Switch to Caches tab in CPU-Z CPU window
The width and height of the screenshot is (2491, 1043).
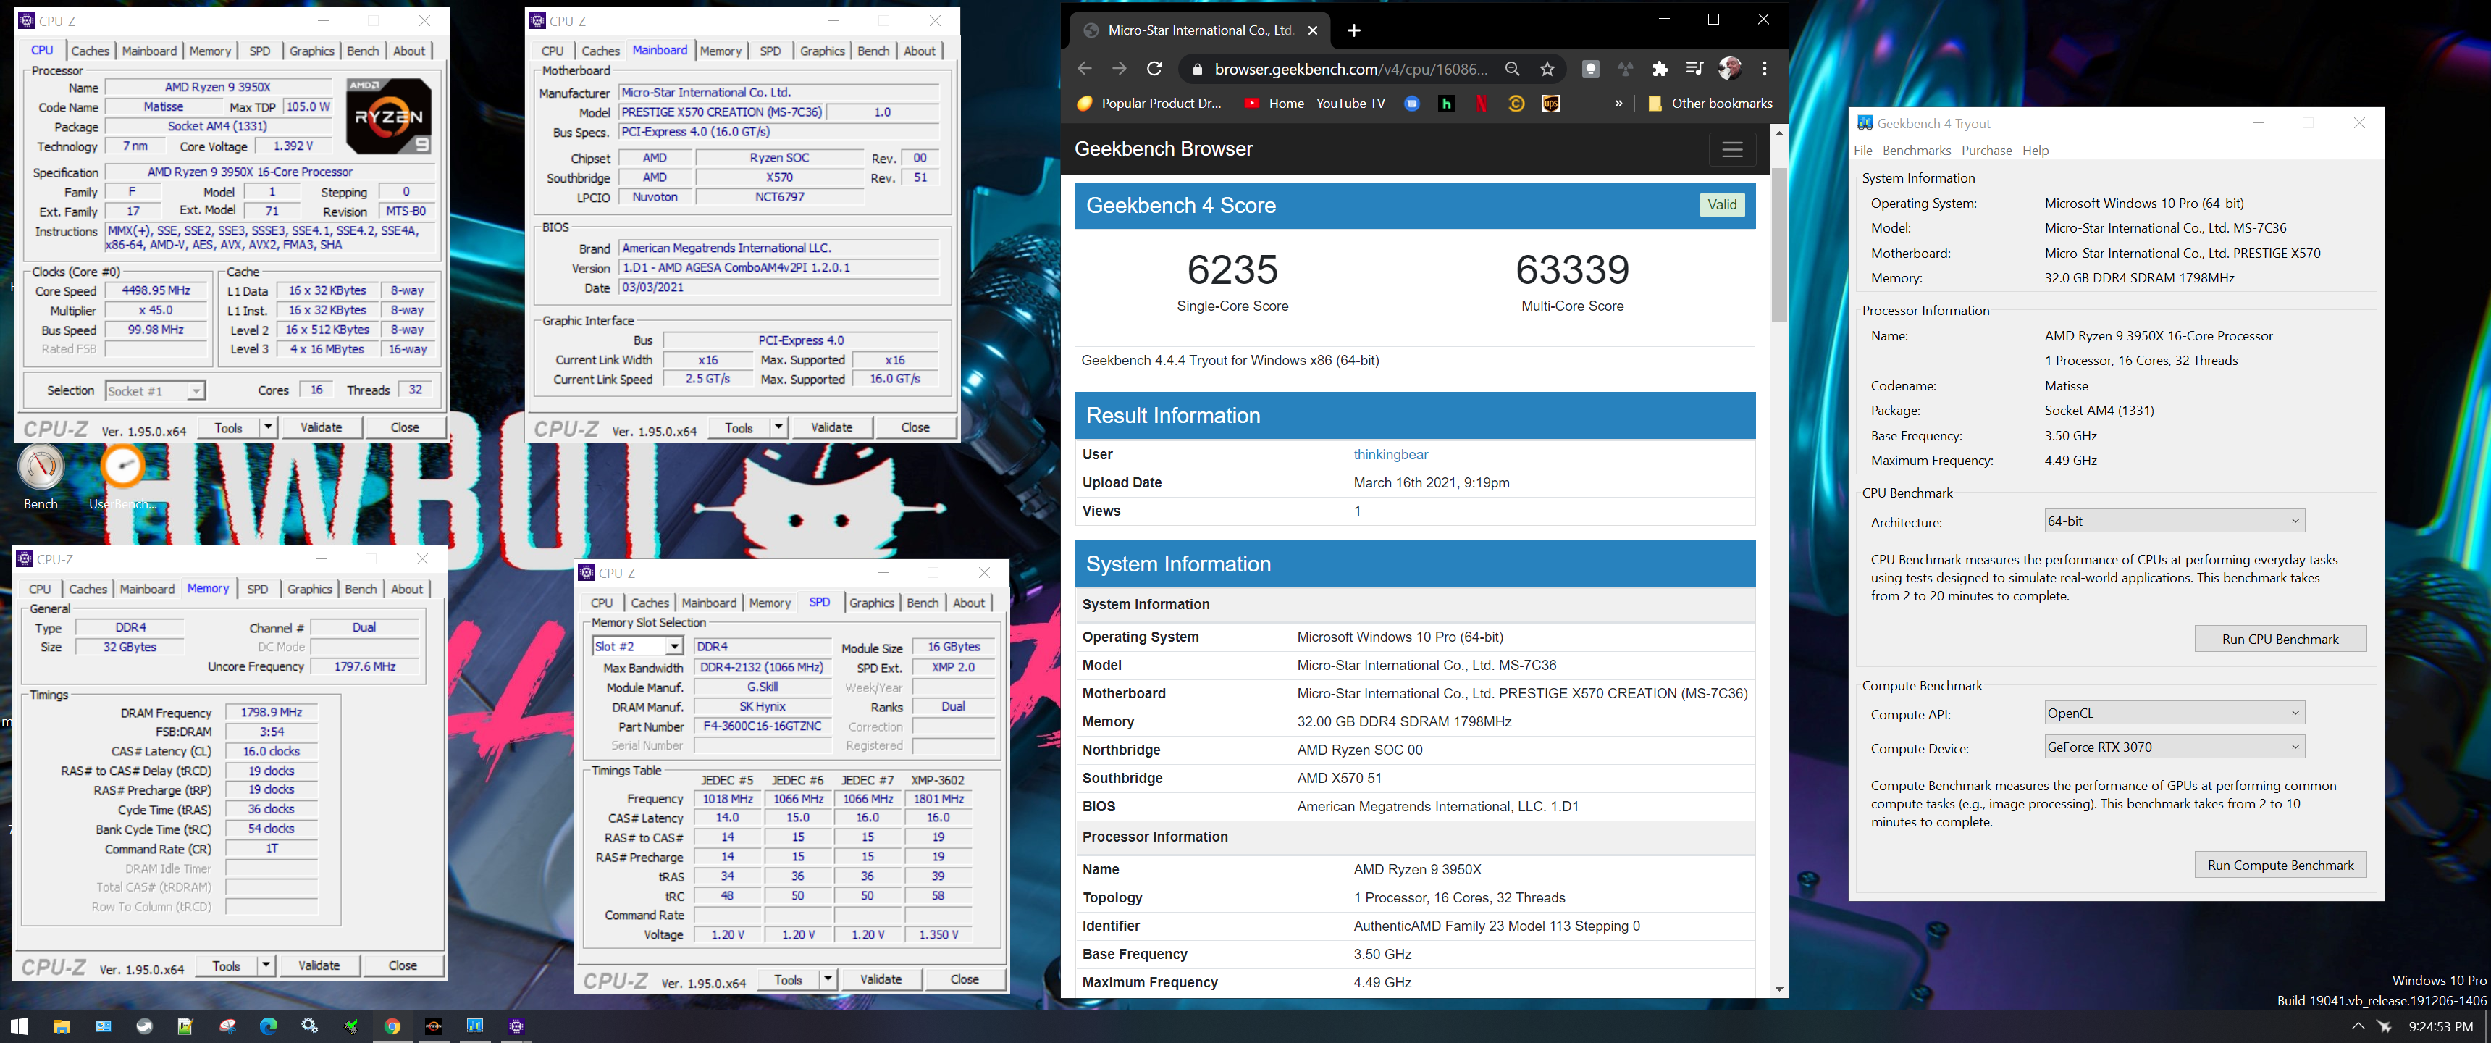[90, 51]
